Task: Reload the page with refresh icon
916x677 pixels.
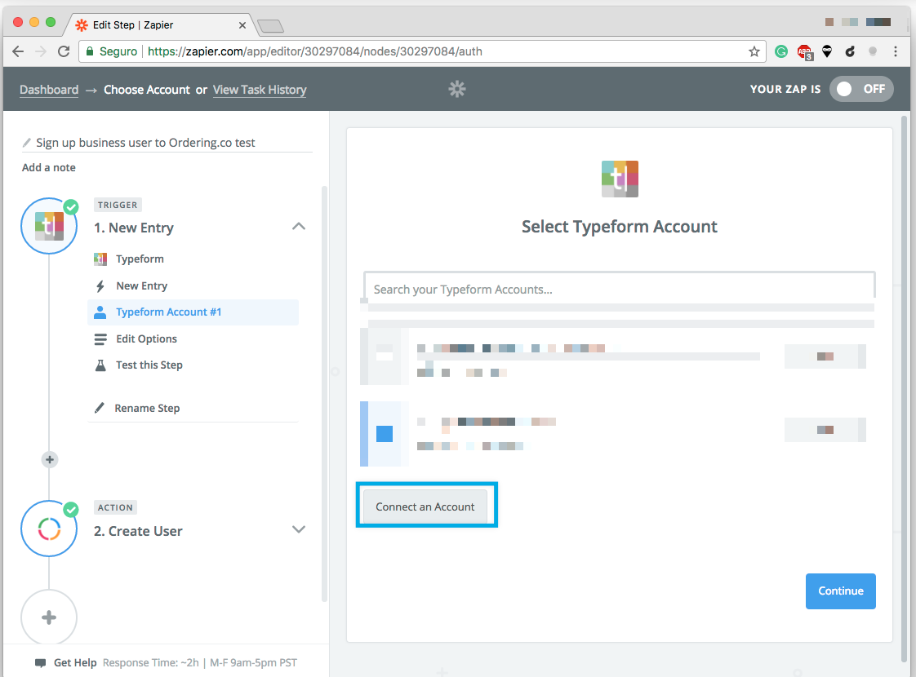Action: (64, 51)
